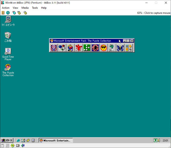Click the 86Box hard reset toolbar icon
The width and height of the screenshot is (171, 148).
8,13
